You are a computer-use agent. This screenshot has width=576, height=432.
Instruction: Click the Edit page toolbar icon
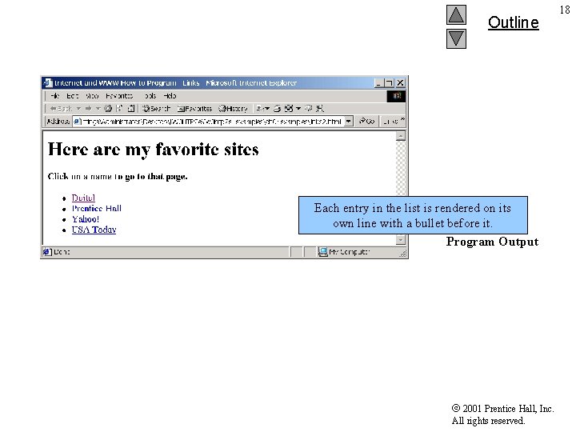tap(289, 108)
